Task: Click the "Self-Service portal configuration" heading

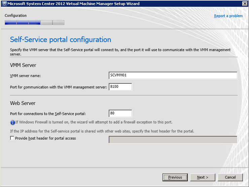Action: tap(61, 40)
